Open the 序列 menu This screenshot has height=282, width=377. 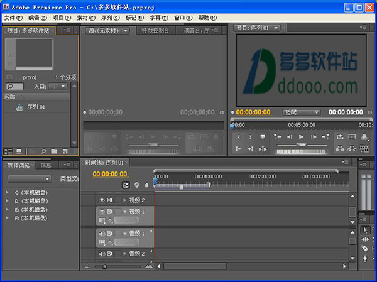click(x=111, y=18)
